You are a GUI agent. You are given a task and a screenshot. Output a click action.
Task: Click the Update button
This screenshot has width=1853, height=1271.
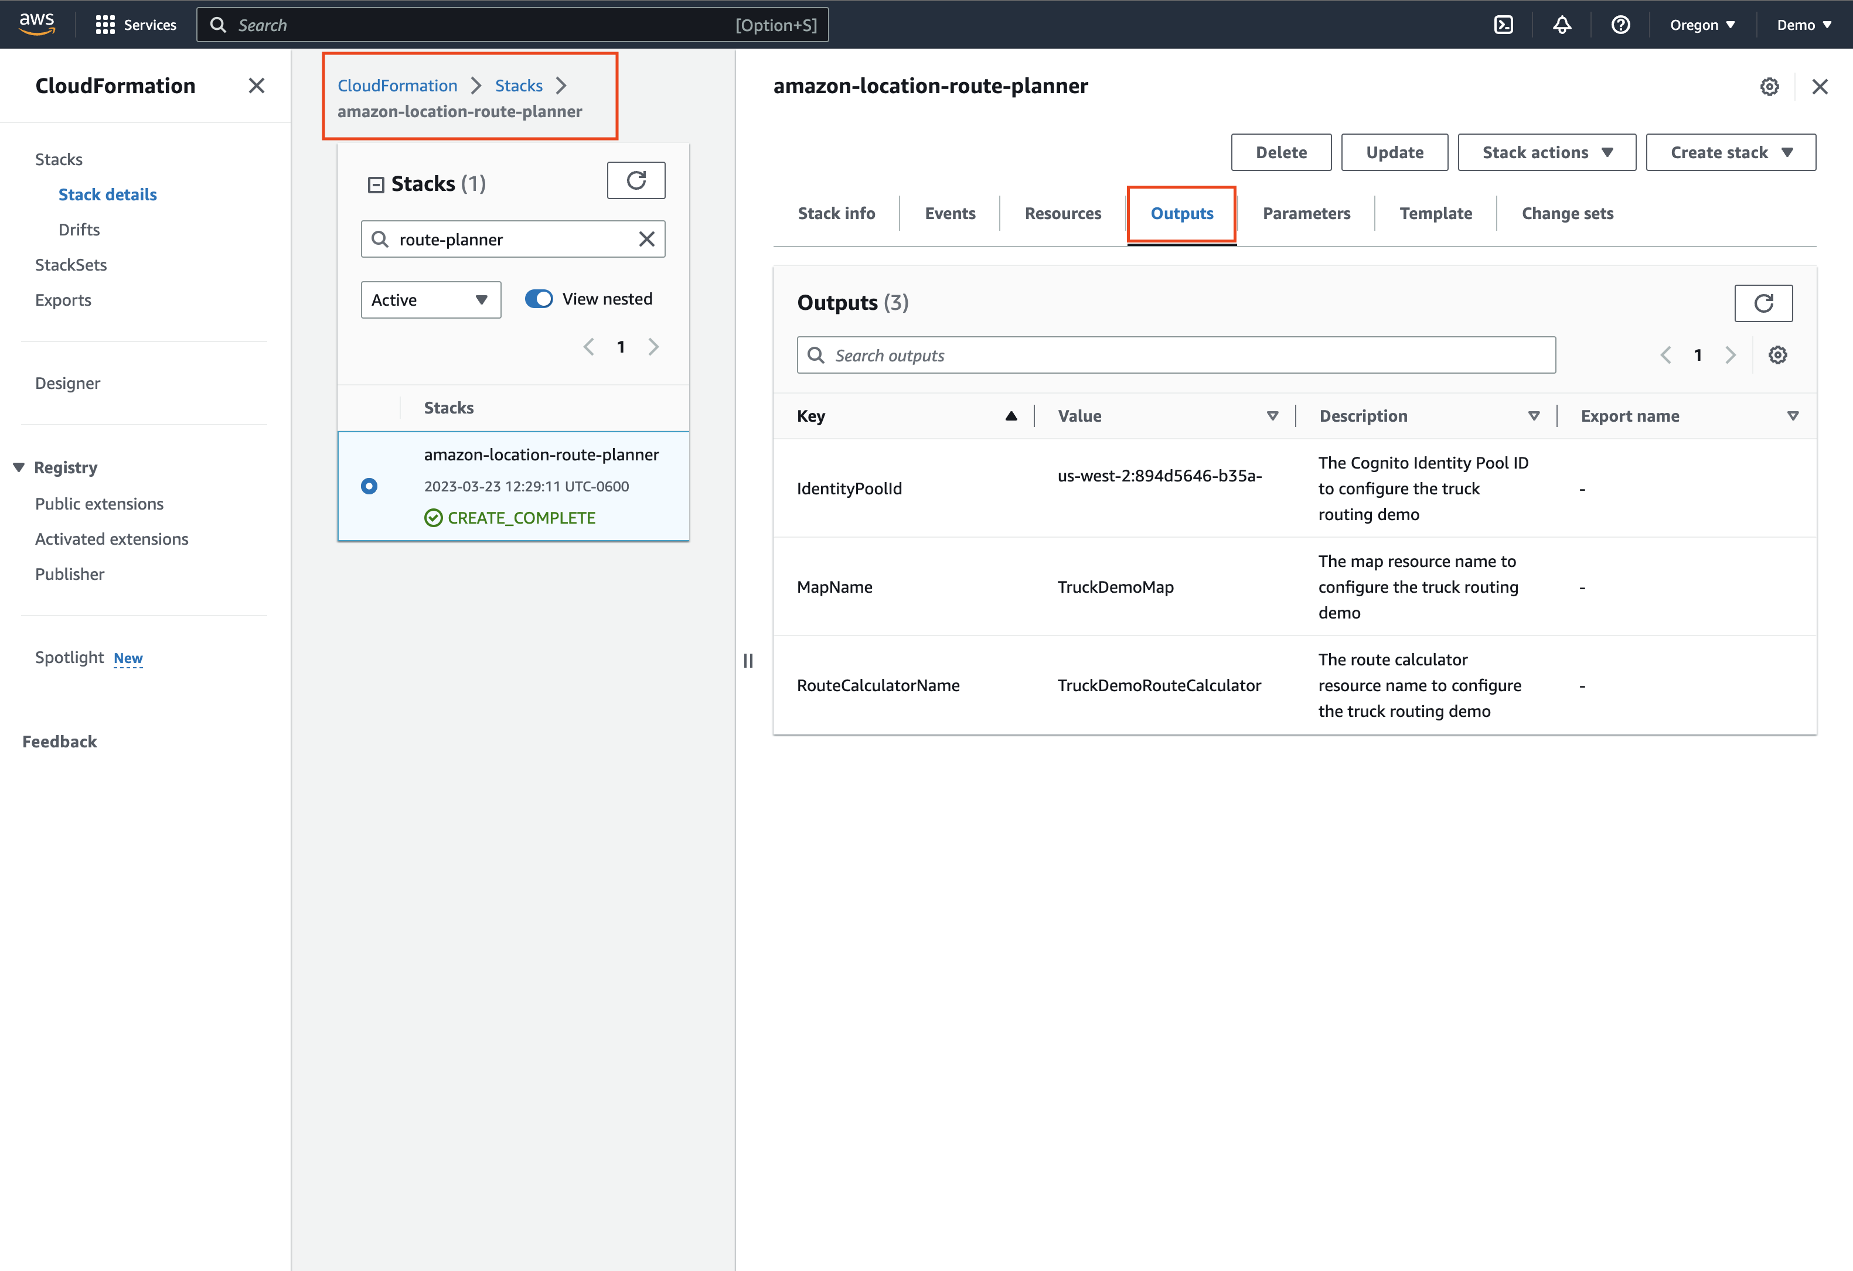[x=1394, y=152]
